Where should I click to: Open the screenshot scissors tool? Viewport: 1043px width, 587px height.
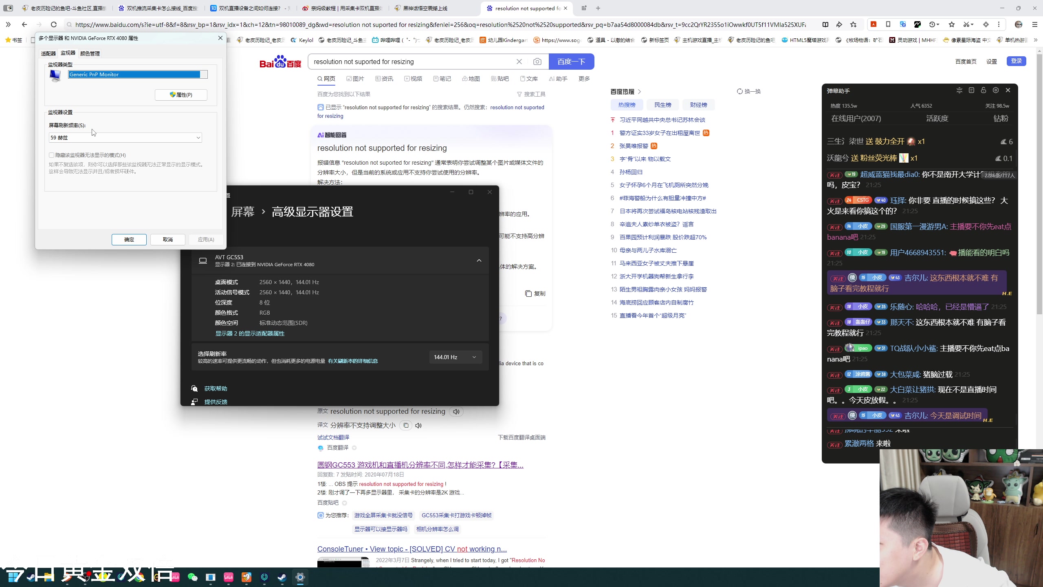(968, 24)
